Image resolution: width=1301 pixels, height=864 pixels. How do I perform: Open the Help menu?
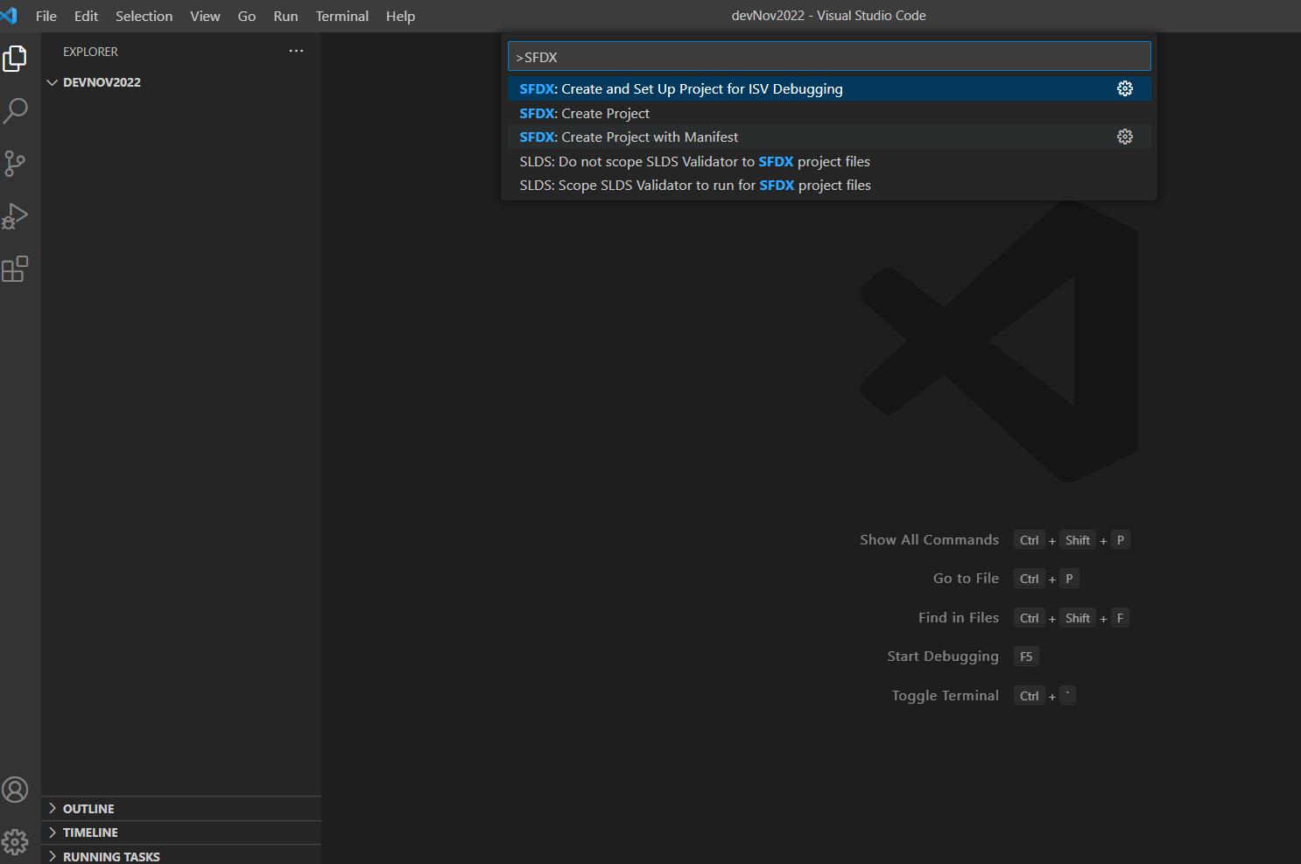pos(400,16)
